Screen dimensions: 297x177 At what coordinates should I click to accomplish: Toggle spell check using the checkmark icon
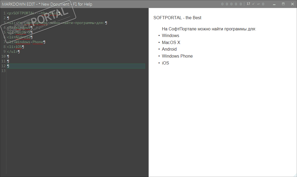pyautogui.click(x=253, y=4)
